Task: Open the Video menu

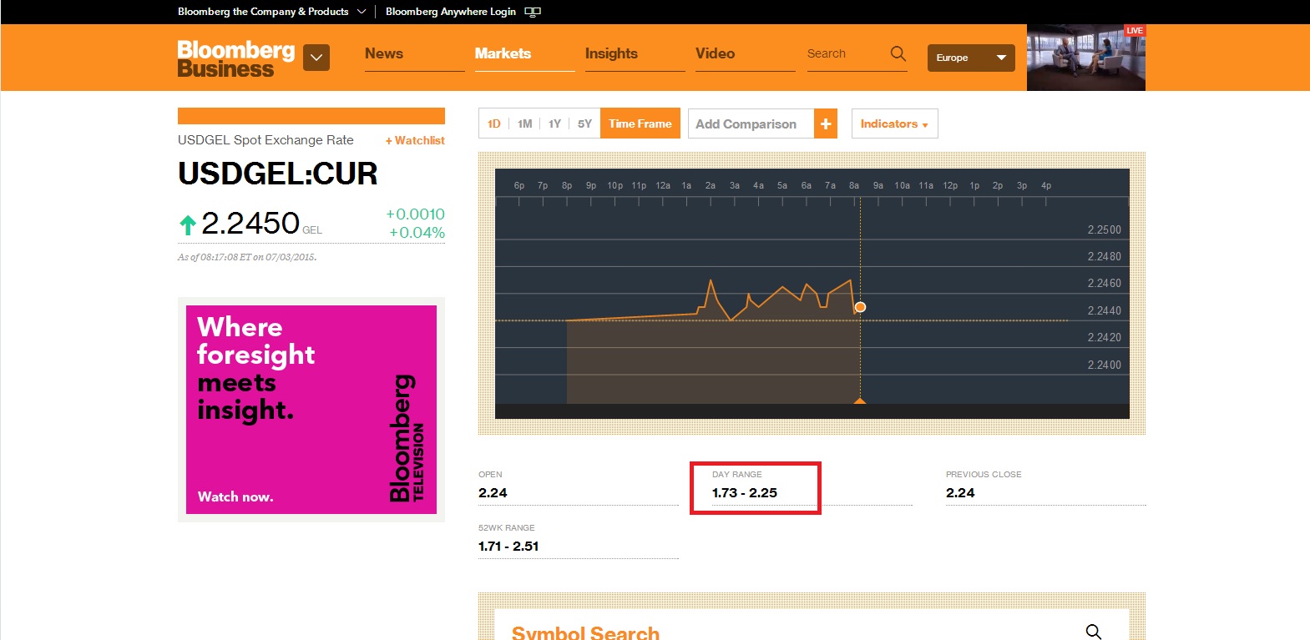Action: pyautogui.click(x=716, y=53)
